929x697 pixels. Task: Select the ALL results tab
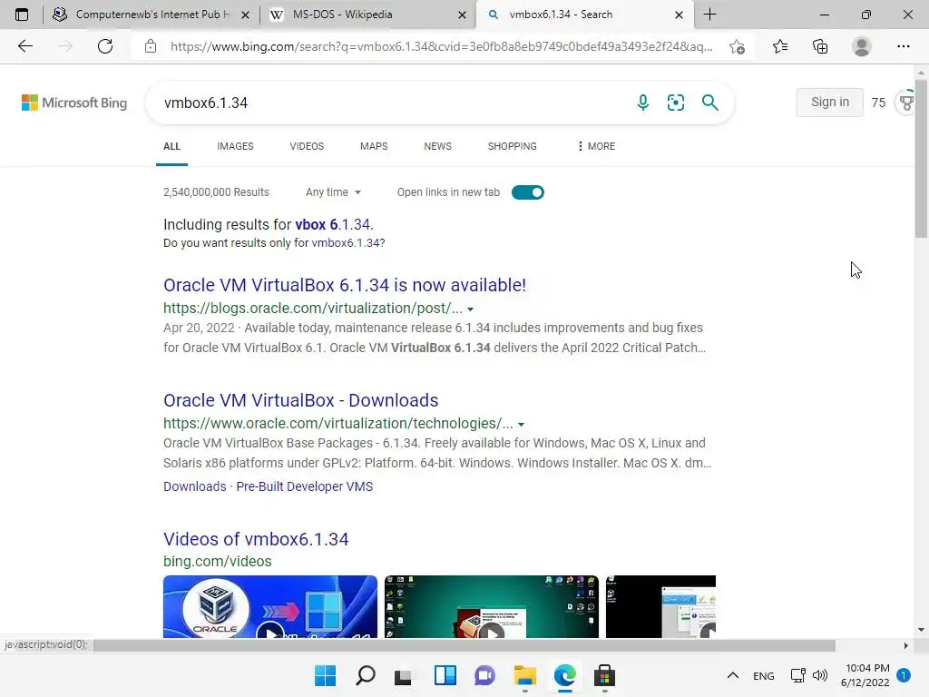(171, 146)
